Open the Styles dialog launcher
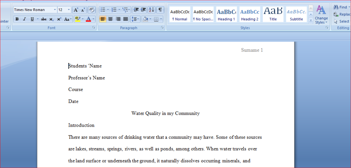 click(327, 27)
